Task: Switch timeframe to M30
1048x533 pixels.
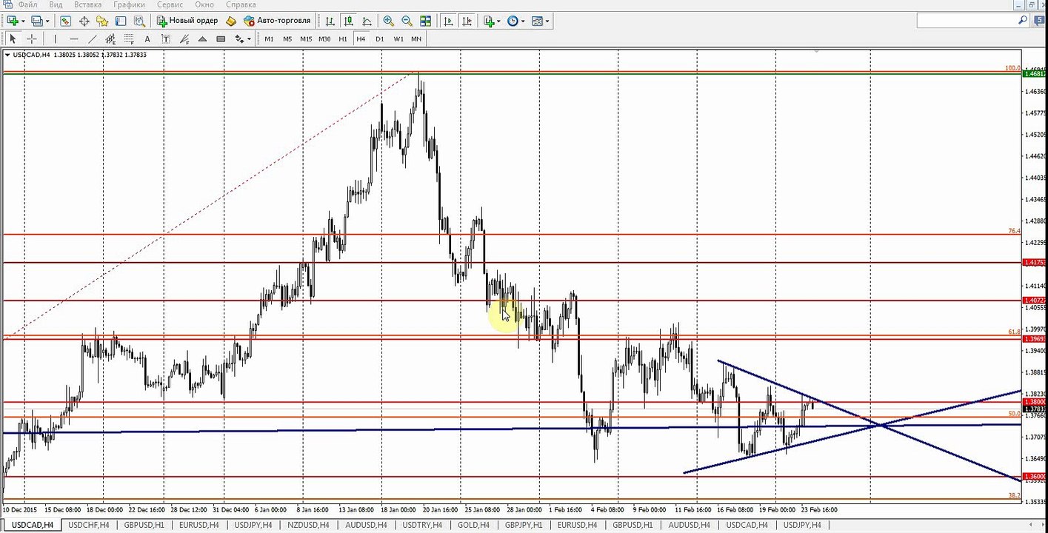Action: [324, 38]
